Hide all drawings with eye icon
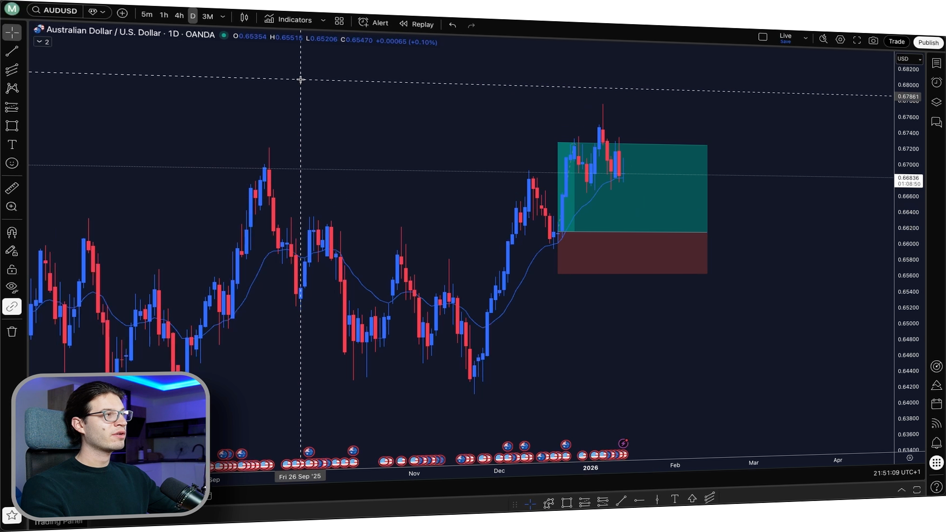Screen dimensions: 946x532 pos(12,287)
